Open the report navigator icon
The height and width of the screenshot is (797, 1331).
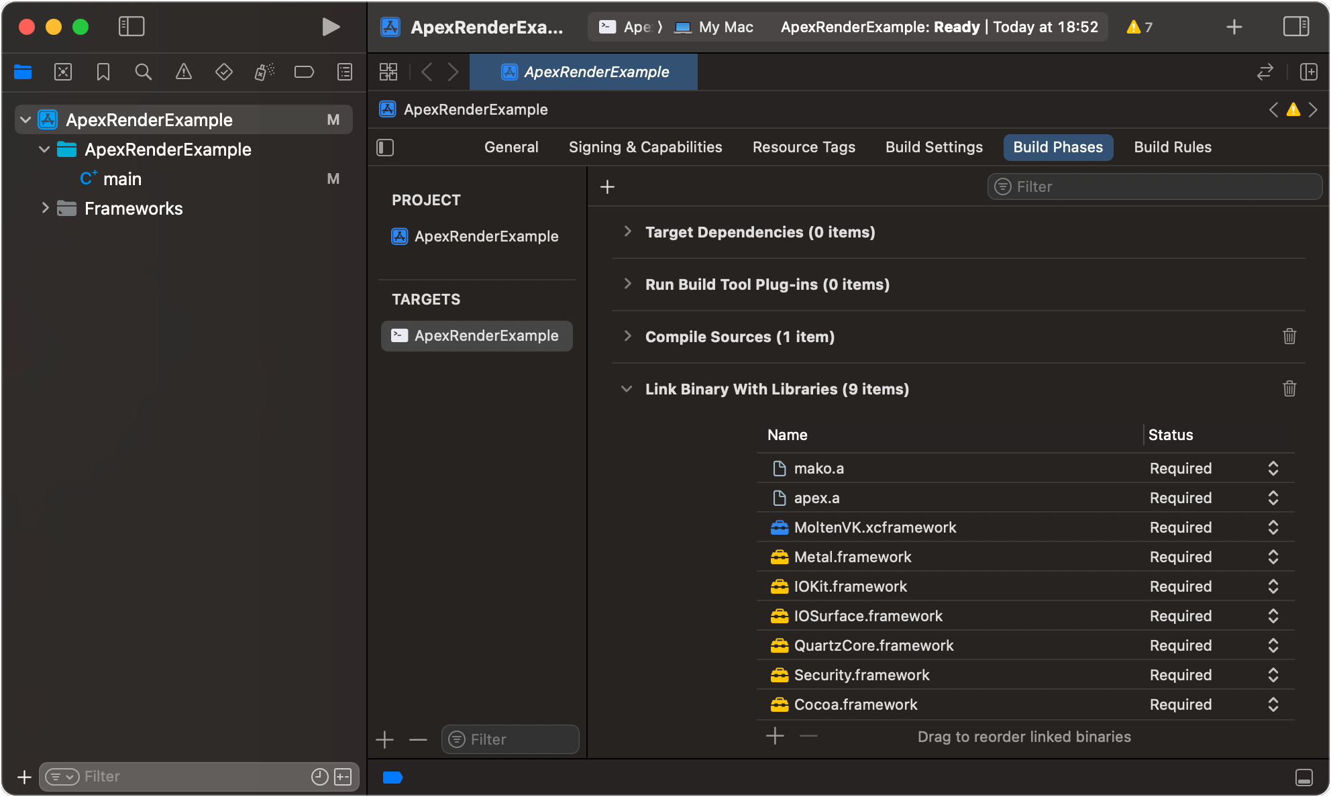(345, 72)
